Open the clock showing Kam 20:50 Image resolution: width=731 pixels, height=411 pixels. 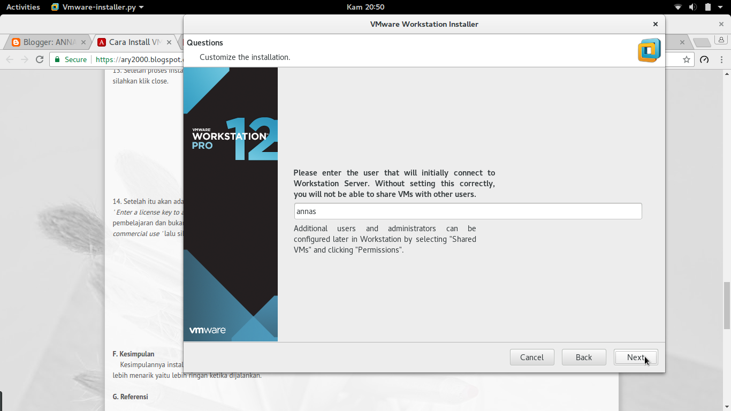pos(365,7)
